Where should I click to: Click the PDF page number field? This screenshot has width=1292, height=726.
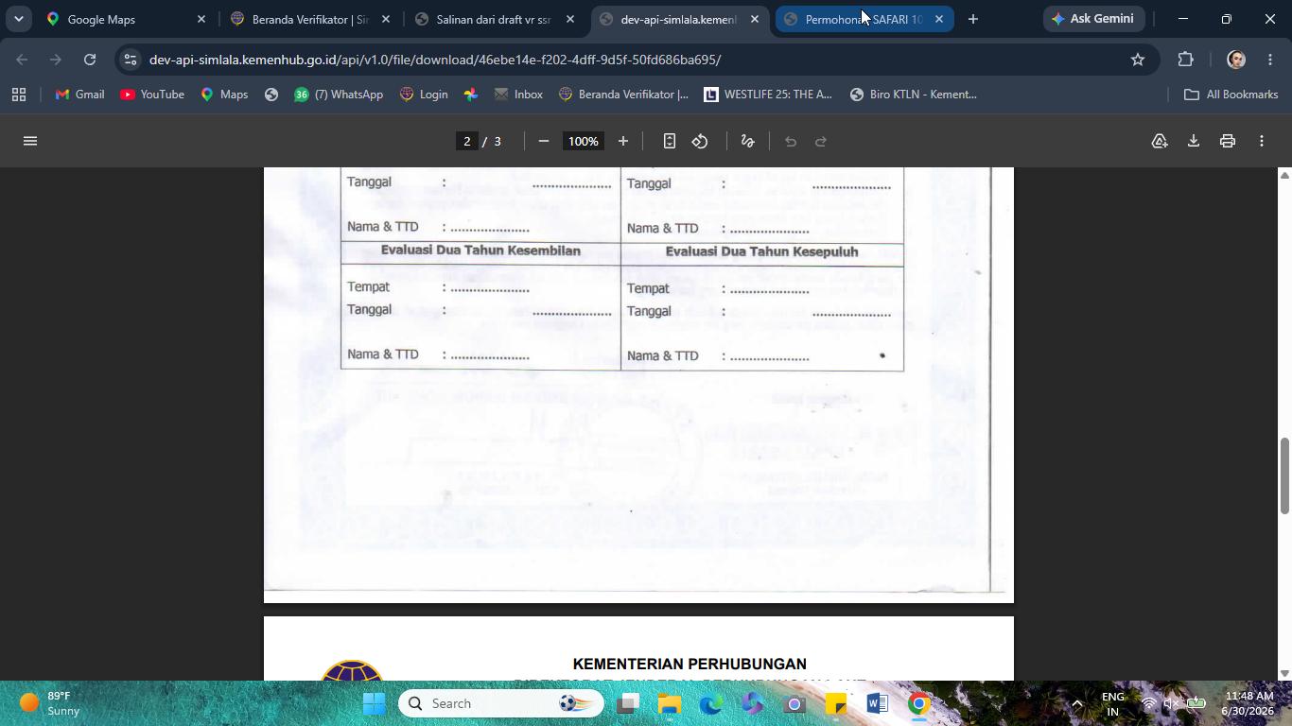tap(466, 141)
